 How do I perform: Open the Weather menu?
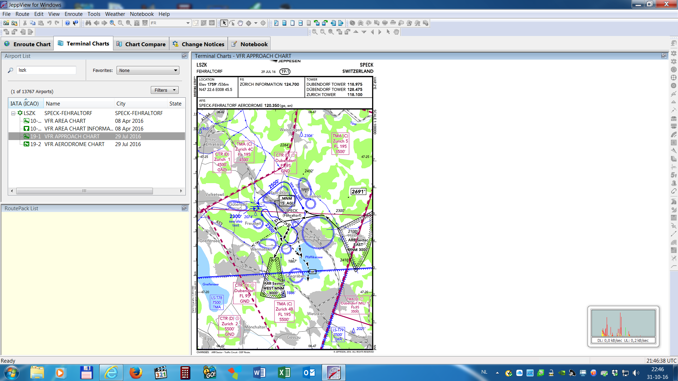(x=115, y=14)
